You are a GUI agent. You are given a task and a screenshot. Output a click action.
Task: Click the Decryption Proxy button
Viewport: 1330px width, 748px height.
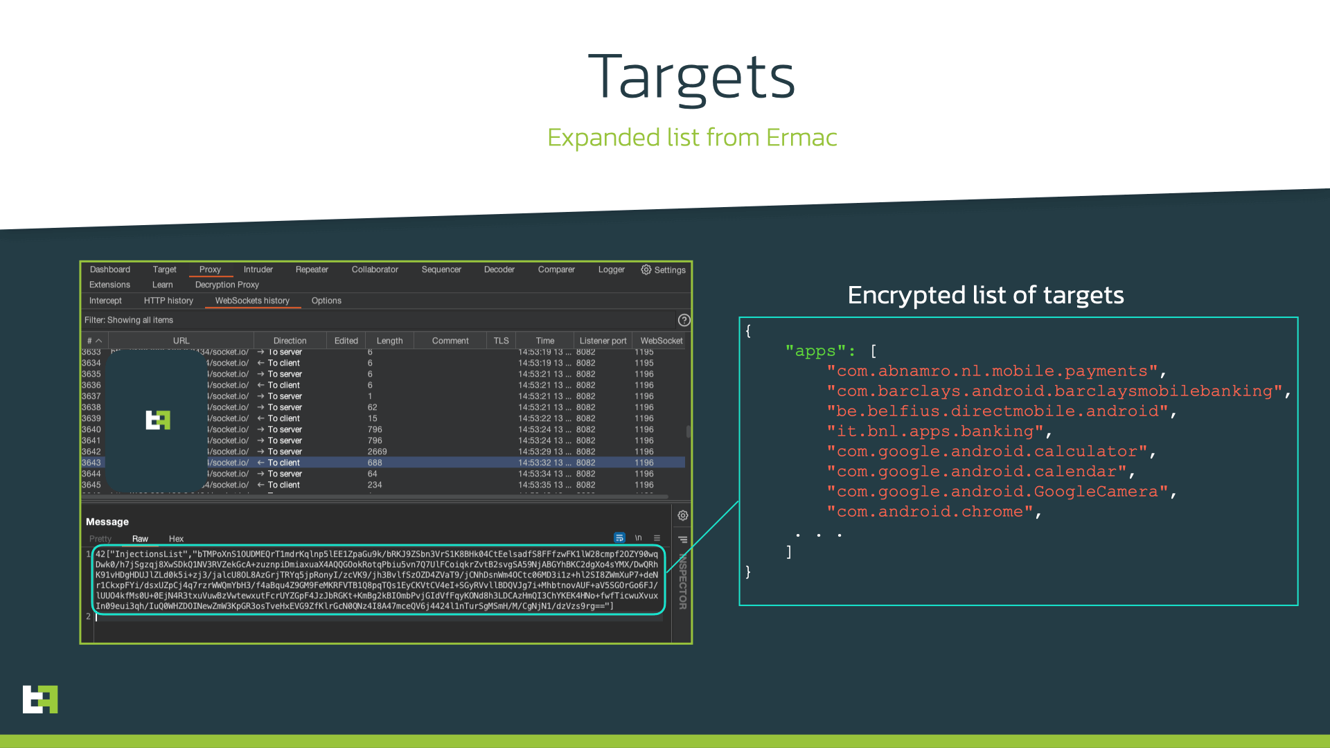click(227, 284)
